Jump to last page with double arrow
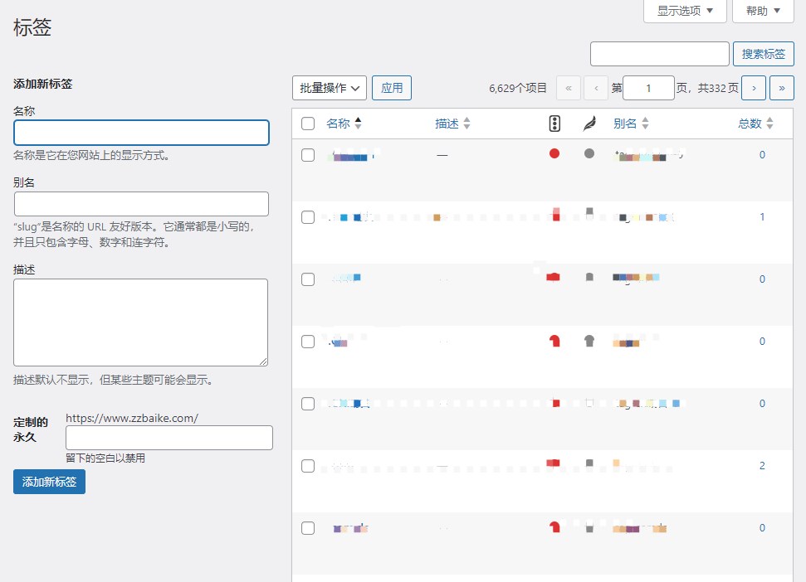This screenshot has width=806, height=582. pos(781,88)
